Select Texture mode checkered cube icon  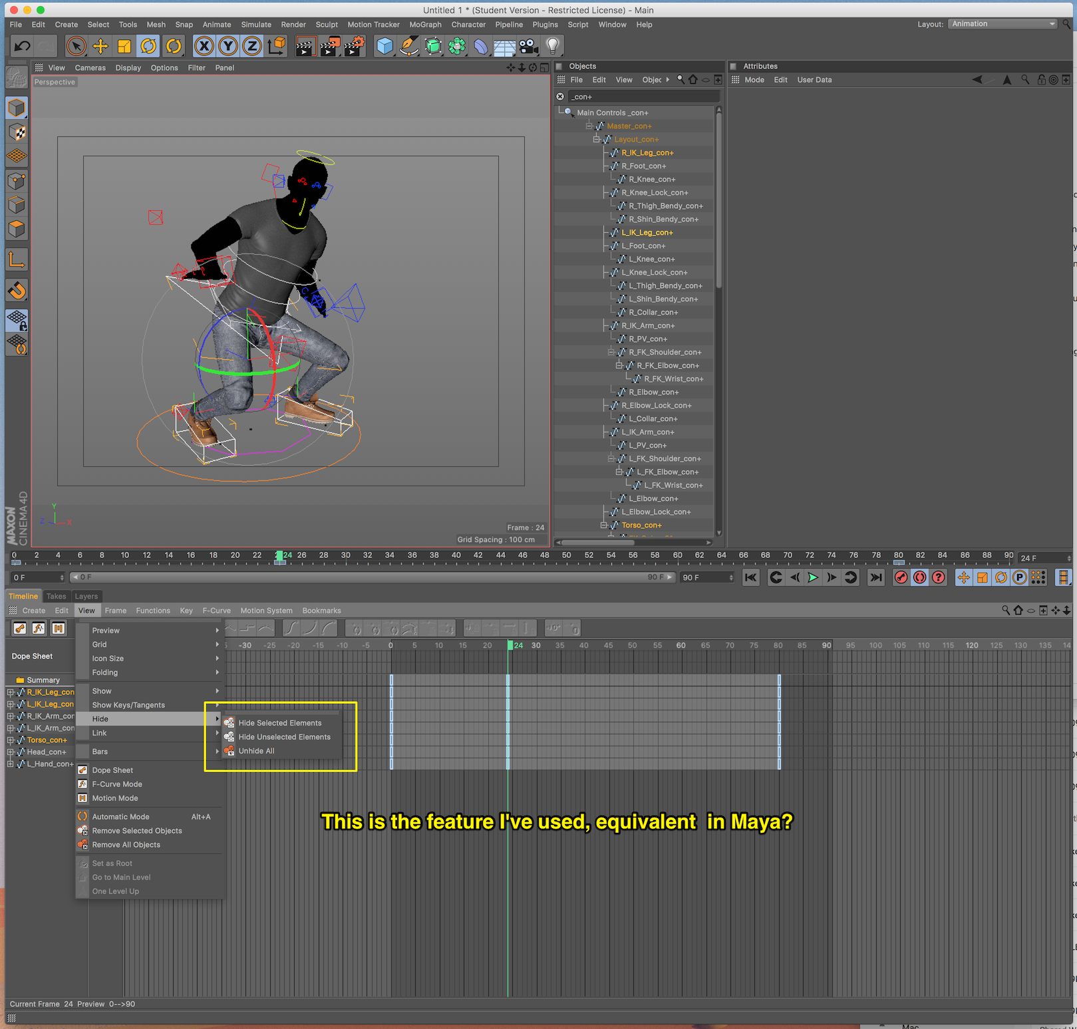[x=17, y=132]
